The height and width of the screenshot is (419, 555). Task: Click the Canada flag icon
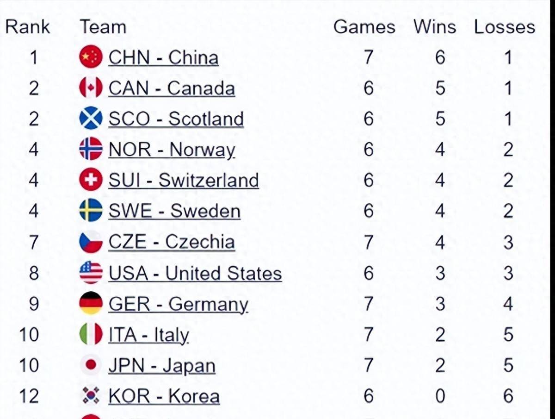[x=91, y=88]
